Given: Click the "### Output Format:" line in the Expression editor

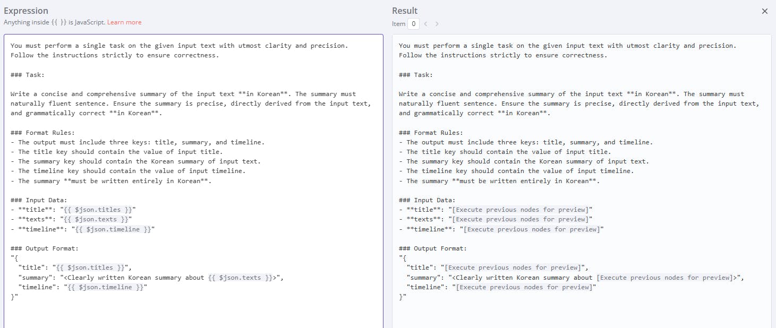Looking at the screenshot, I should coord(45,248).
